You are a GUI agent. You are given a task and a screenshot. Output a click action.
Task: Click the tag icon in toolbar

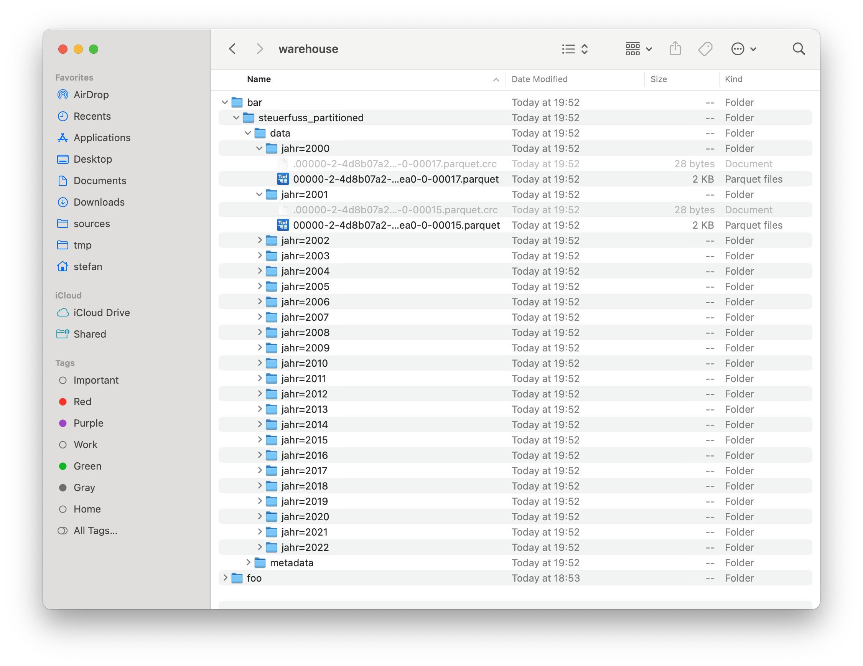[x=706, y=48]
